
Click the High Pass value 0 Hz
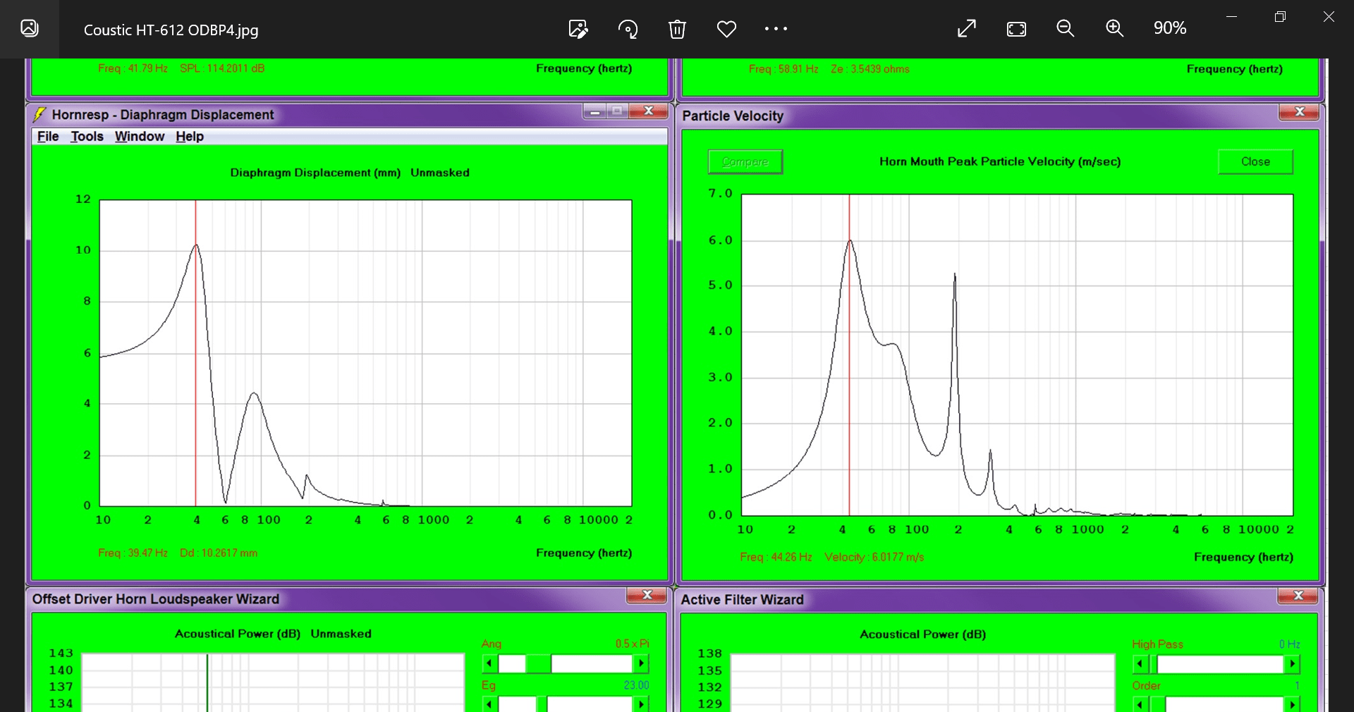click(1290, 644)
